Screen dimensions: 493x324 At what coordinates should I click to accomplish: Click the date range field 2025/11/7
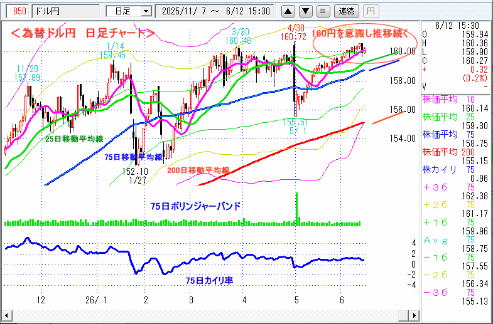tap(215, 12)
